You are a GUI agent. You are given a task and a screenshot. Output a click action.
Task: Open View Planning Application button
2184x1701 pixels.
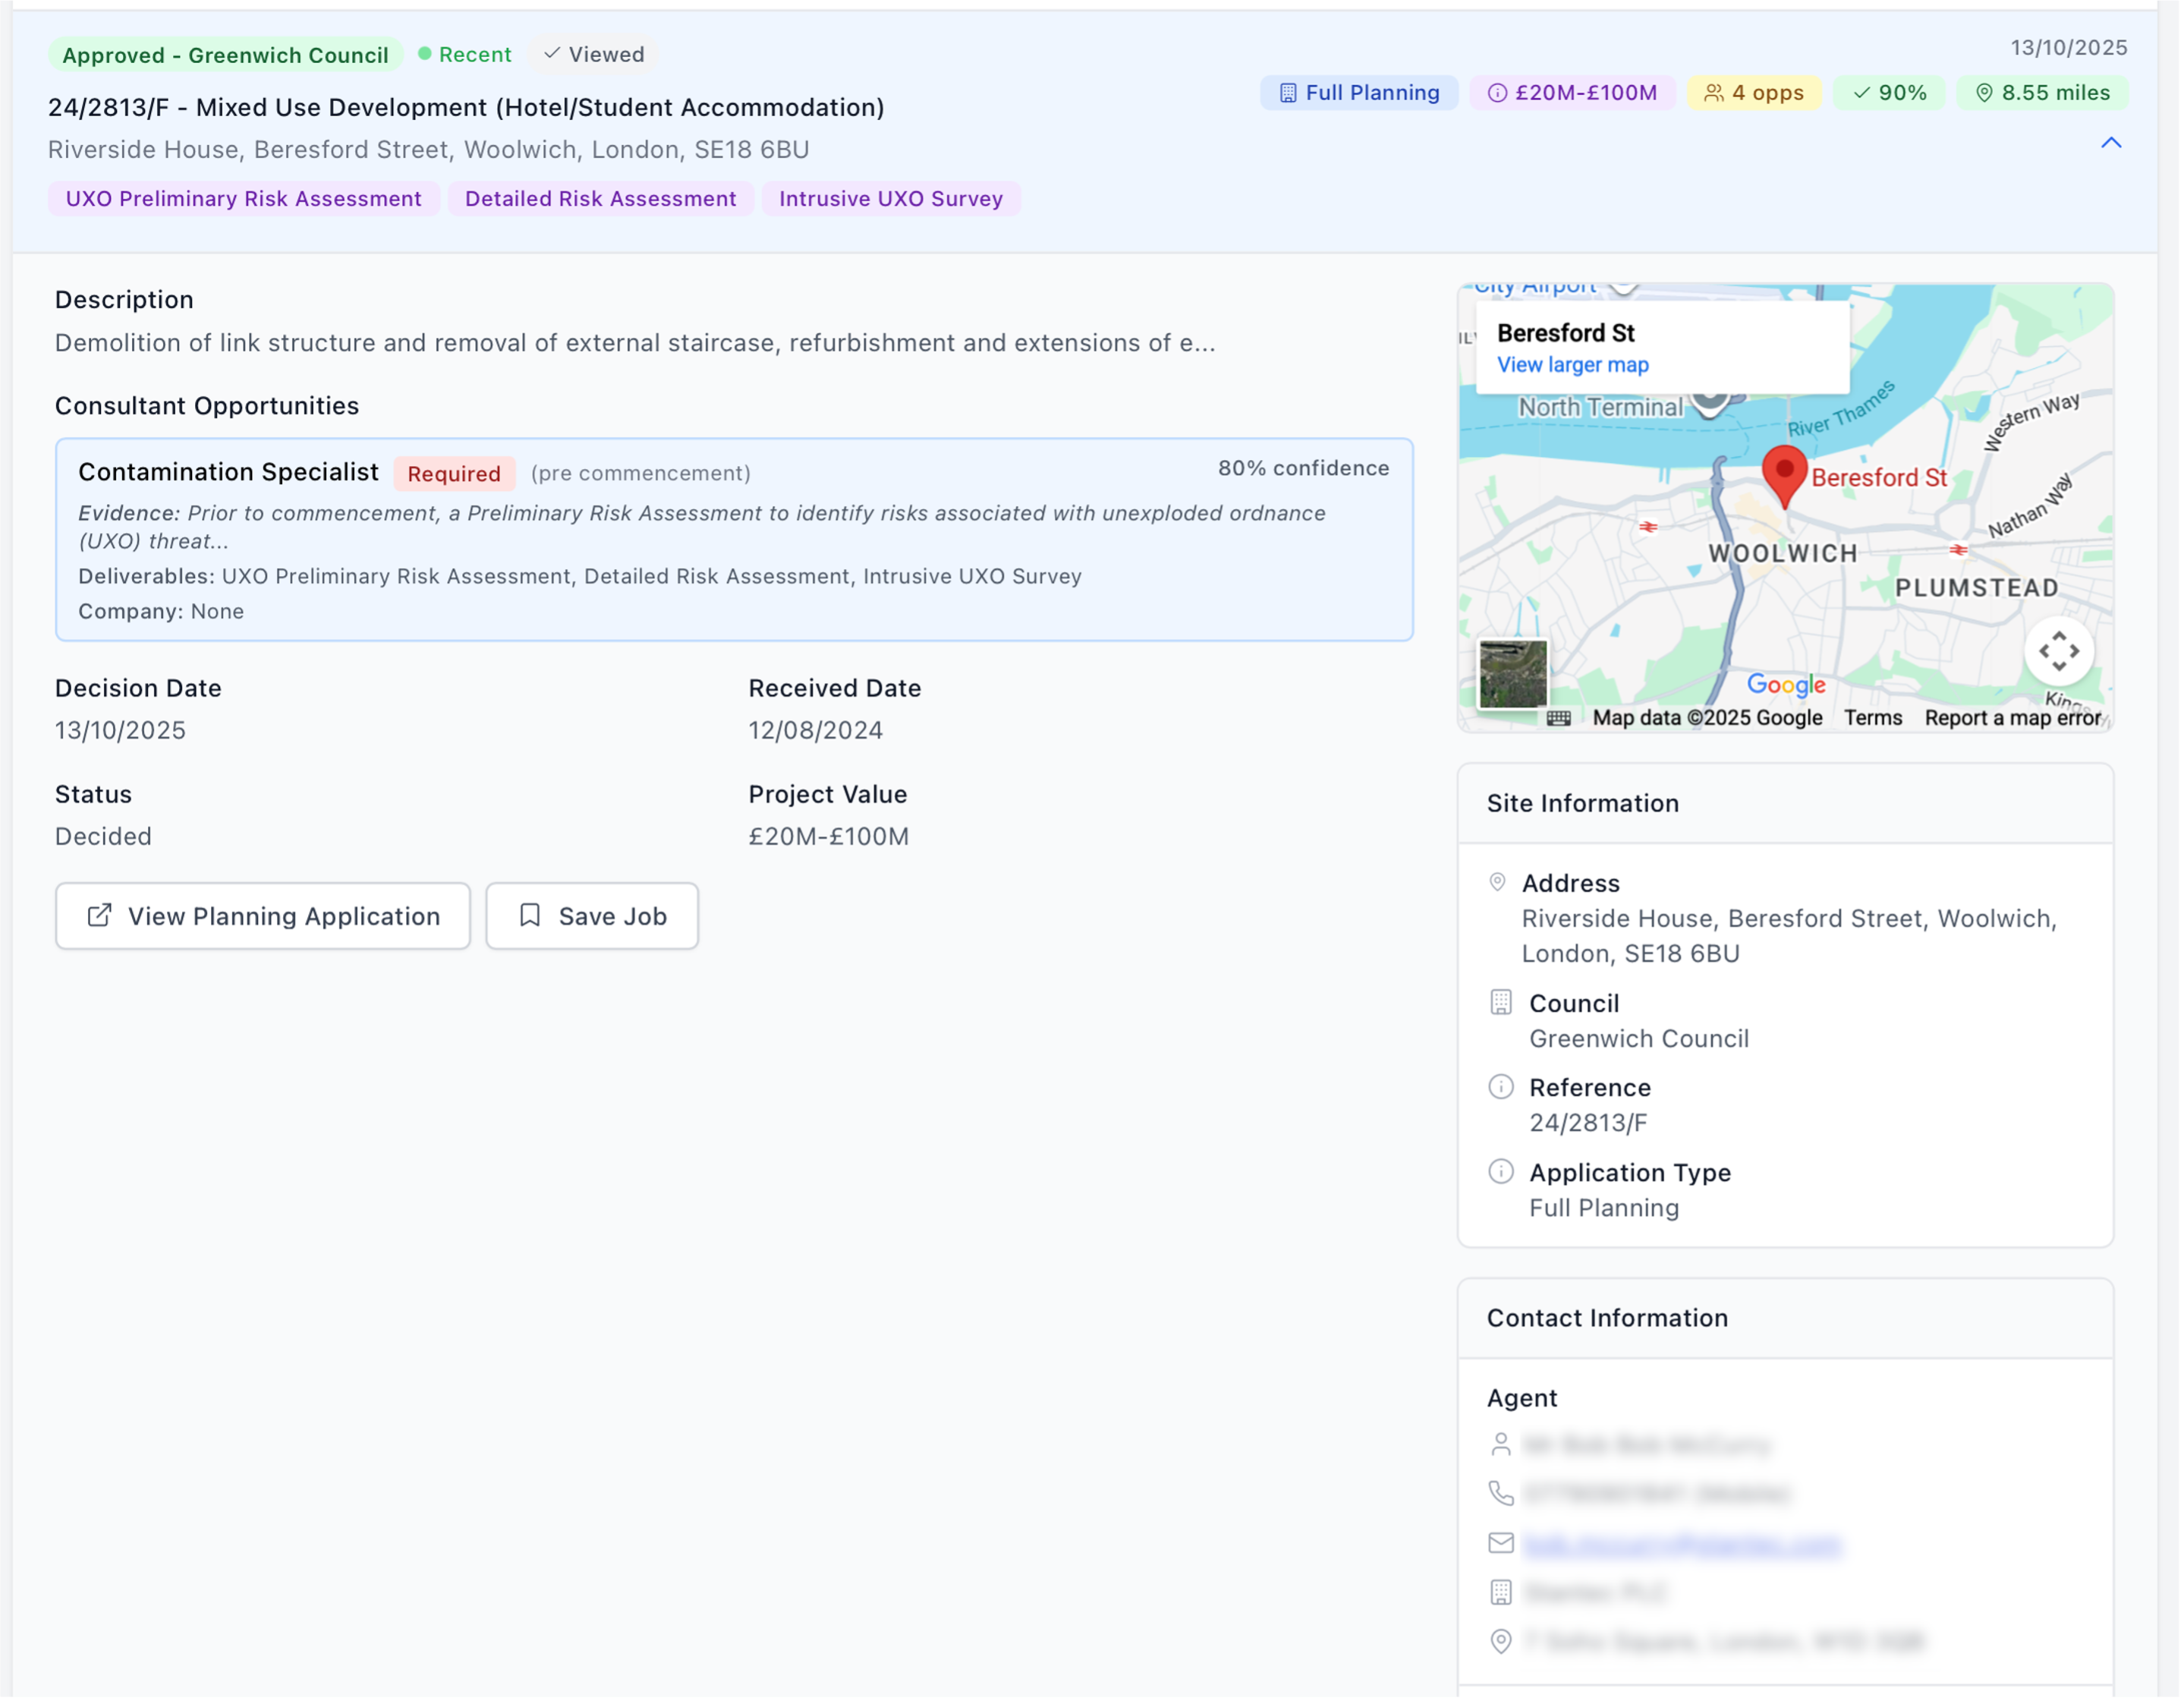tap(263, 918)
